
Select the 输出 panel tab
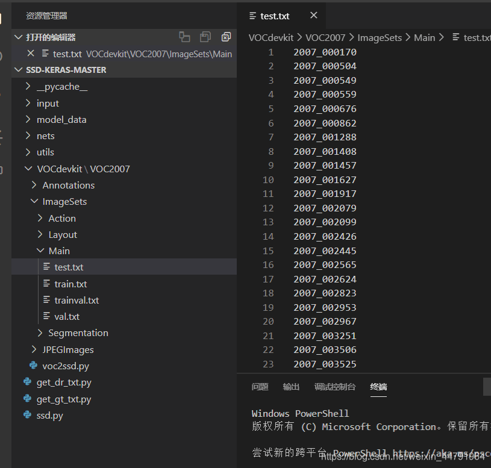[x=291, y=387]
